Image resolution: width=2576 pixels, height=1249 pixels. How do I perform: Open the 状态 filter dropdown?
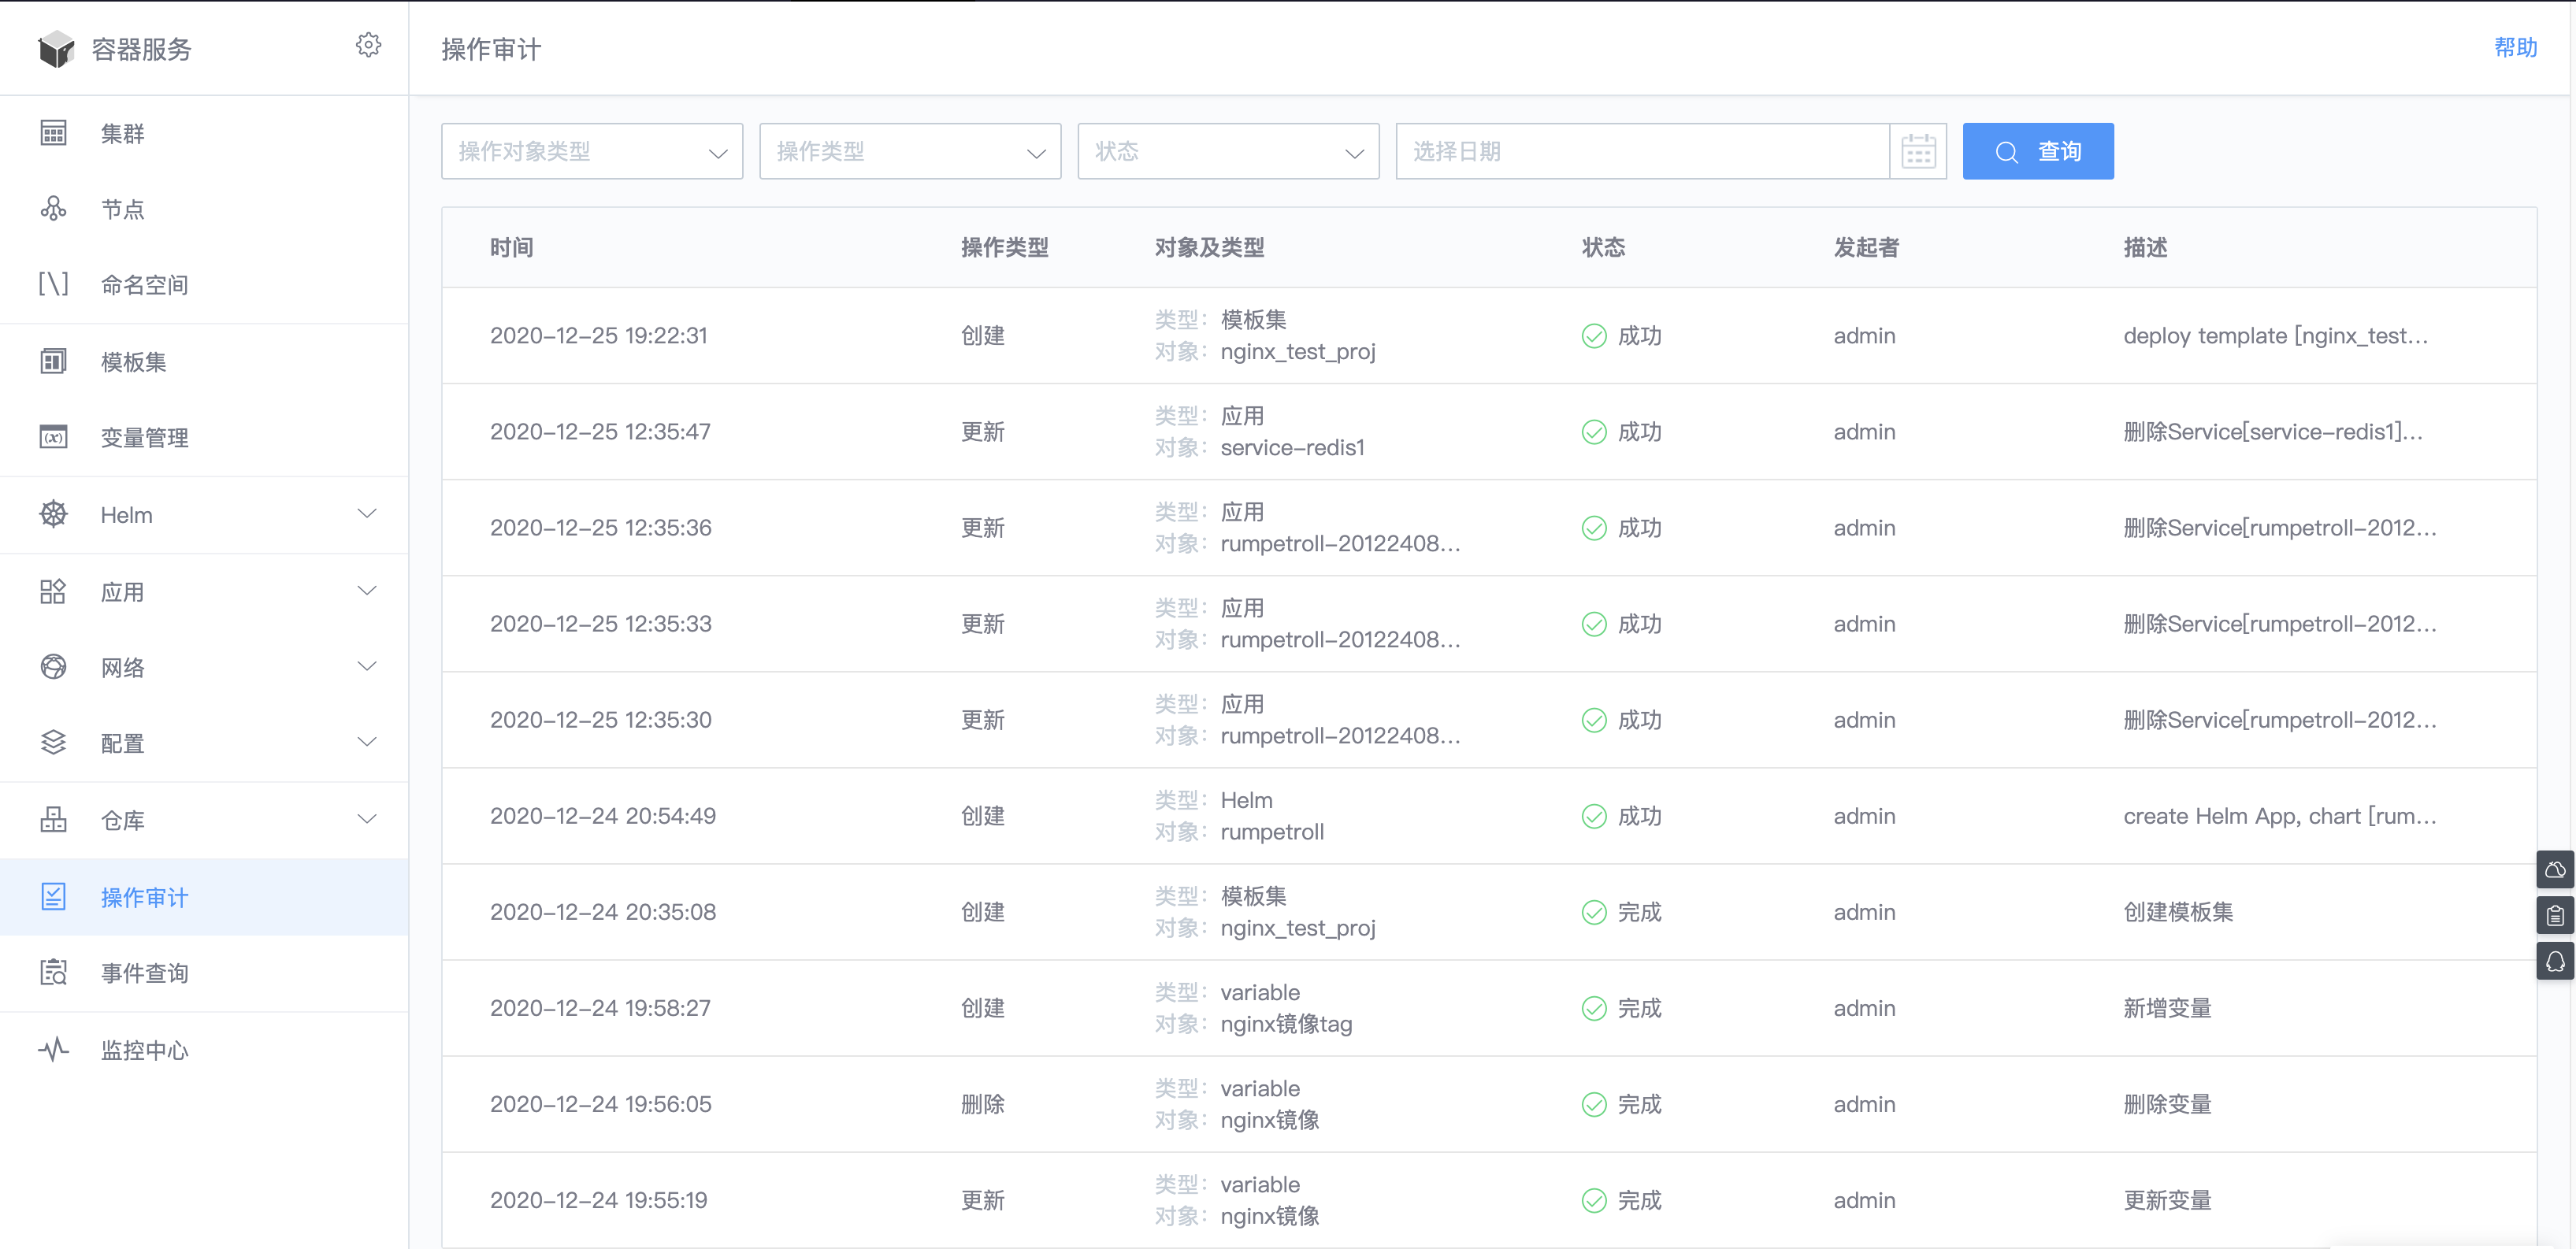[x=1228, y=152]
